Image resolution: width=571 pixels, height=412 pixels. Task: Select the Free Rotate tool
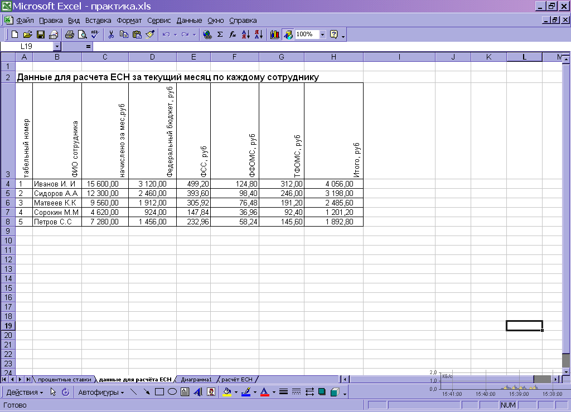point(66,392)
